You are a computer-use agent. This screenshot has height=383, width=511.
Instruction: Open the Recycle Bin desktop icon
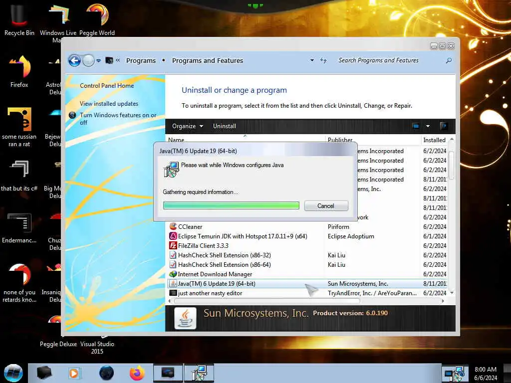(19, 19)
